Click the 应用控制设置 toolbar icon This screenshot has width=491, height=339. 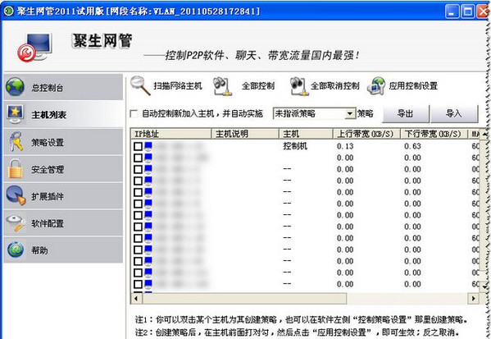376,86
